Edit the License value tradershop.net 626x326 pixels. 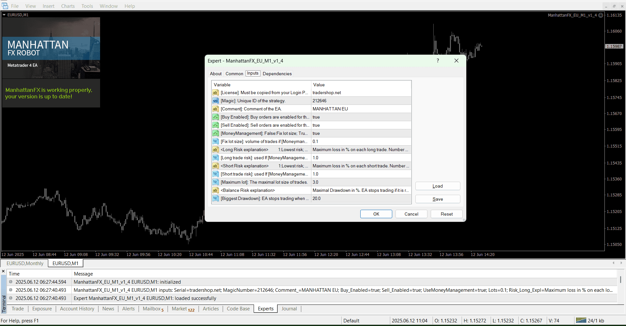point(361,92)
